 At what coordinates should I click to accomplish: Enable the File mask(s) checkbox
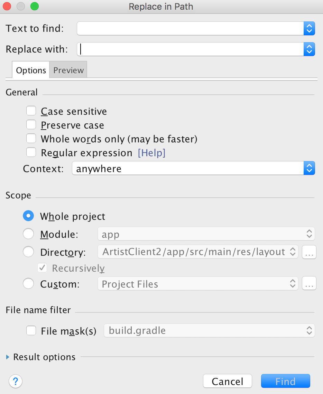[31, 331]
